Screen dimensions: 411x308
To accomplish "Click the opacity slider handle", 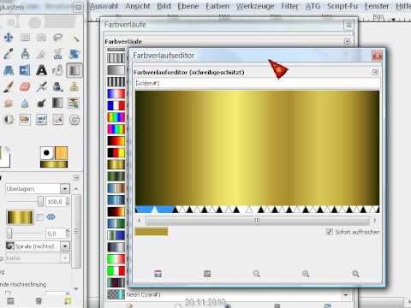I will [40, 201].
